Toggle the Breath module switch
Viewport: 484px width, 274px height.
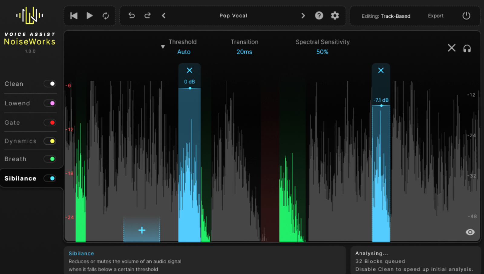50,159
